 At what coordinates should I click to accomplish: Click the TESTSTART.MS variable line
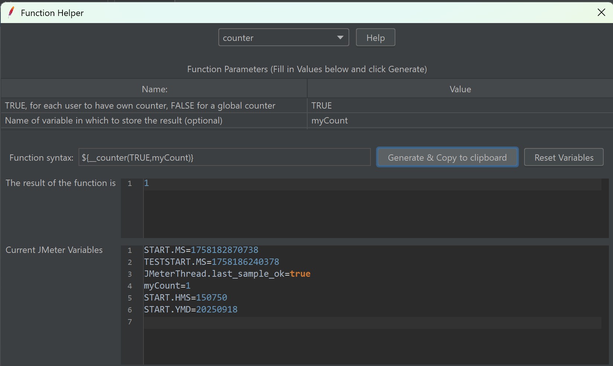[x=212, y=262]
